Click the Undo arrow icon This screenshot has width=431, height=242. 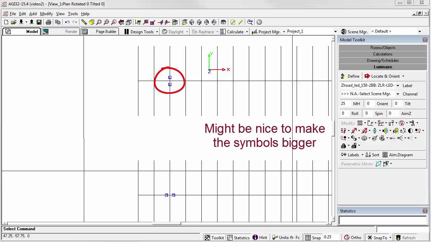click(67, 22)
